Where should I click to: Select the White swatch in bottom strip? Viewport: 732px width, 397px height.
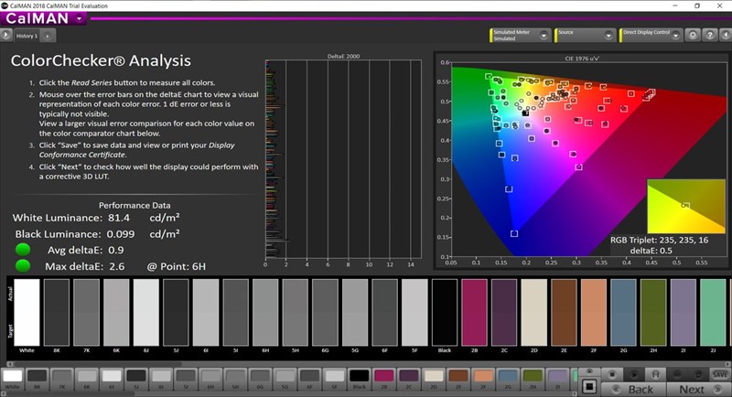tap(13, 377)
